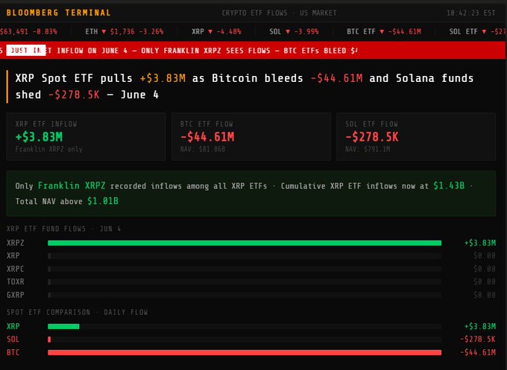The image size is (507, 370).
Task: Select the red SOL comparison label
Action: 13,339
